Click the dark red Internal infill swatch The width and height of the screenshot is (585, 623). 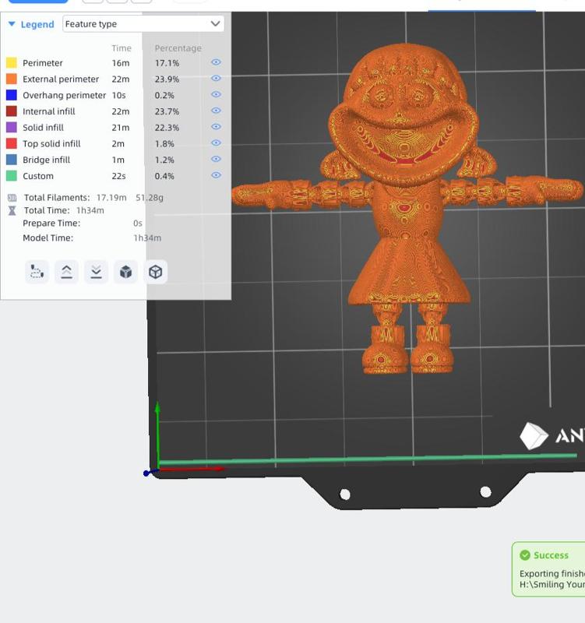click(x=12, y=111)
